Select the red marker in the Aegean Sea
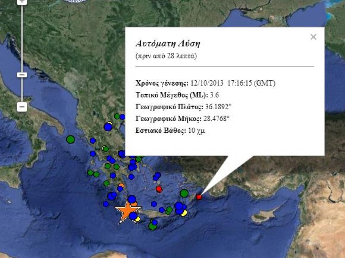The image size is (345, 258). (159, 189)
